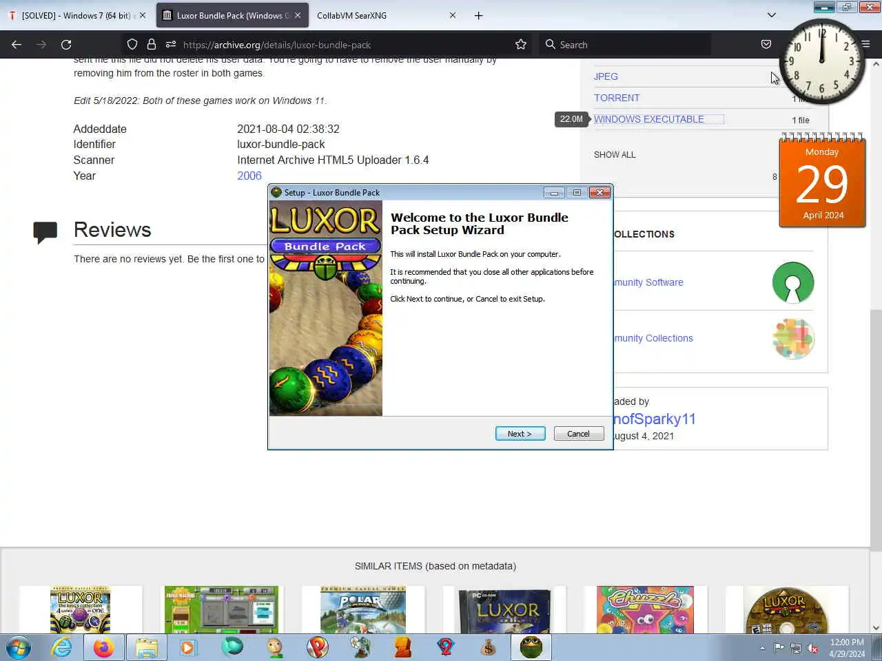Click the Community Collections colorful logo

pos(793,338)
